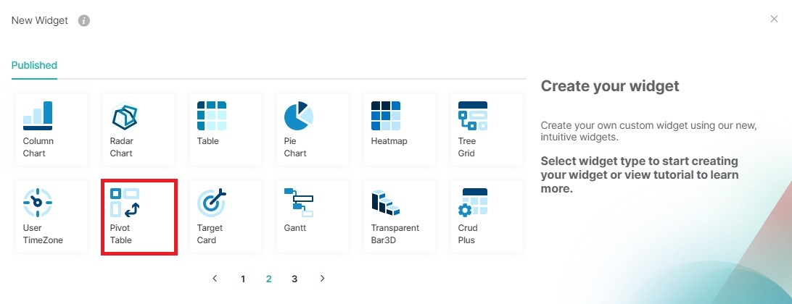This screenshot has width=792, height=304.
Task: Open page 1 of widgets
Action: click(243, 279)
